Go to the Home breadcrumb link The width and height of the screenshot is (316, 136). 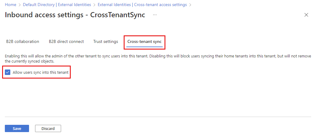click(11, 5)
